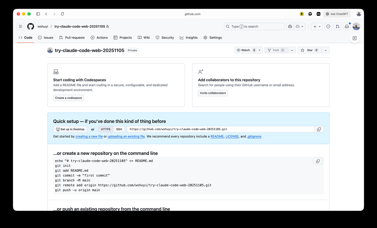Click the Private visibility badge
Viewport: 377px width, 228px height.
tap(132, 50)
